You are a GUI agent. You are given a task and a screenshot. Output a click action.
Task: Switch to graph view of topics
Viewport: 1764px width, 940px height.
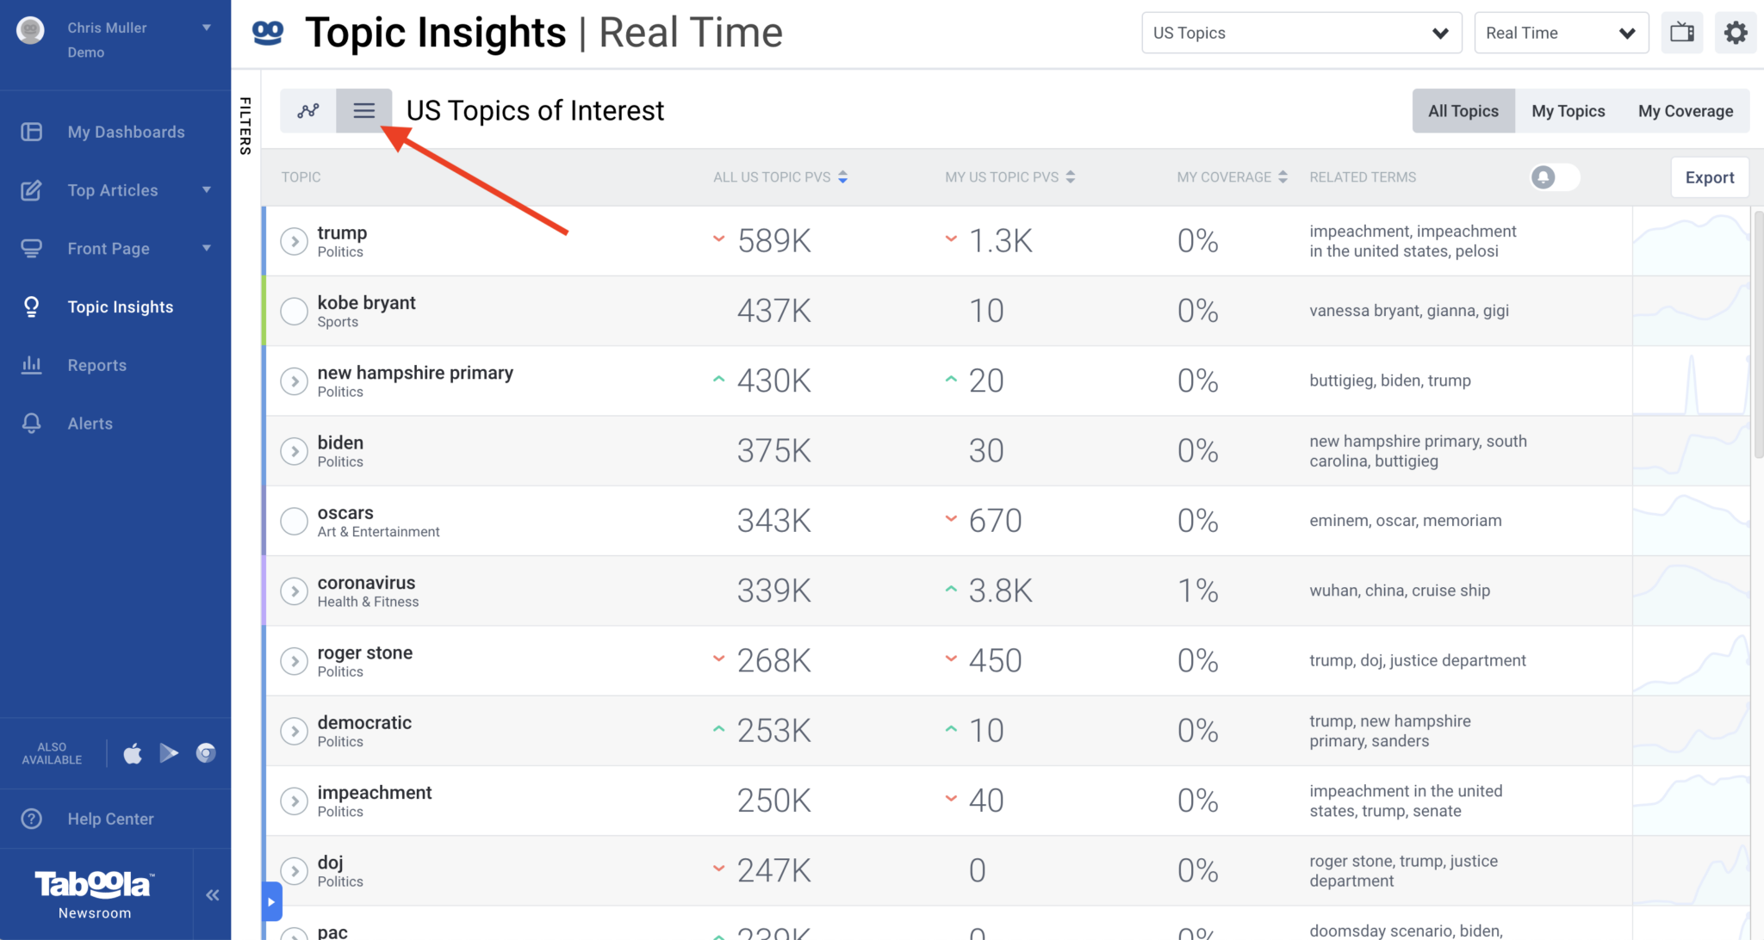tap(307, 110)
